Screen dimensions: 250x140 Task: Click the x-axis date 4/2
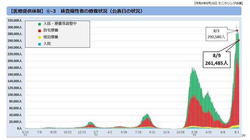point(110,132)
